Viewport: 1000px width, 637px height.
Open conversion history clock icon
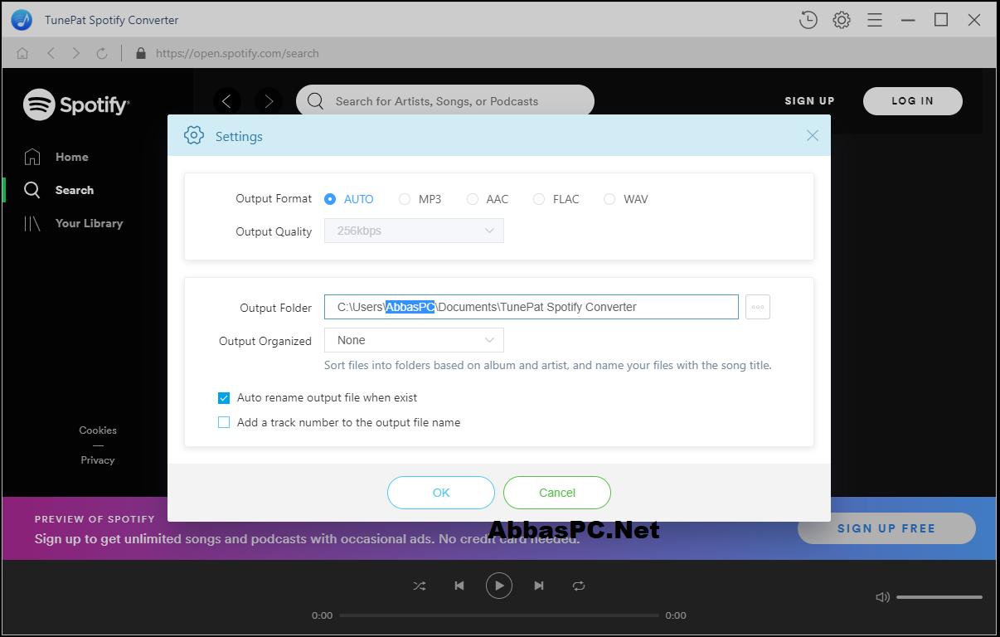[x=808, y=20]
